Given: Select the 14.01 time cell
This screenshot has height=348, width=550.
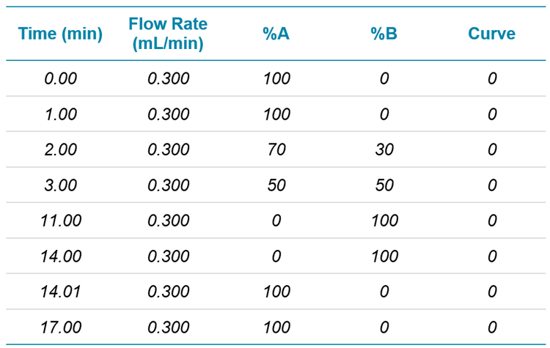Looking at the screenshot, I should click(x=60, y=292).
